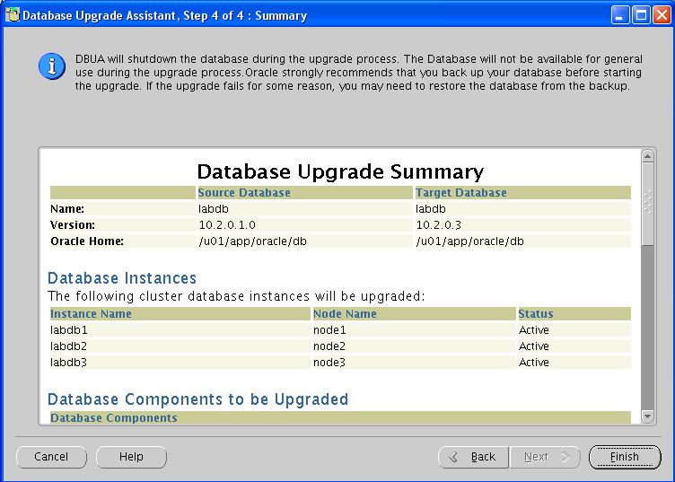Minimize the upgrade assistant window

click(x=621, y=14)
